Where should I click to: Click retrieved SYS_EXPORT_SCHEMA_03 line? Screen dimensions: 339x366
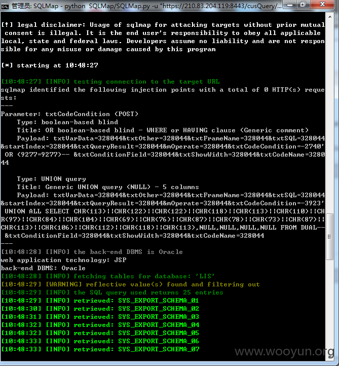point(100,317)
